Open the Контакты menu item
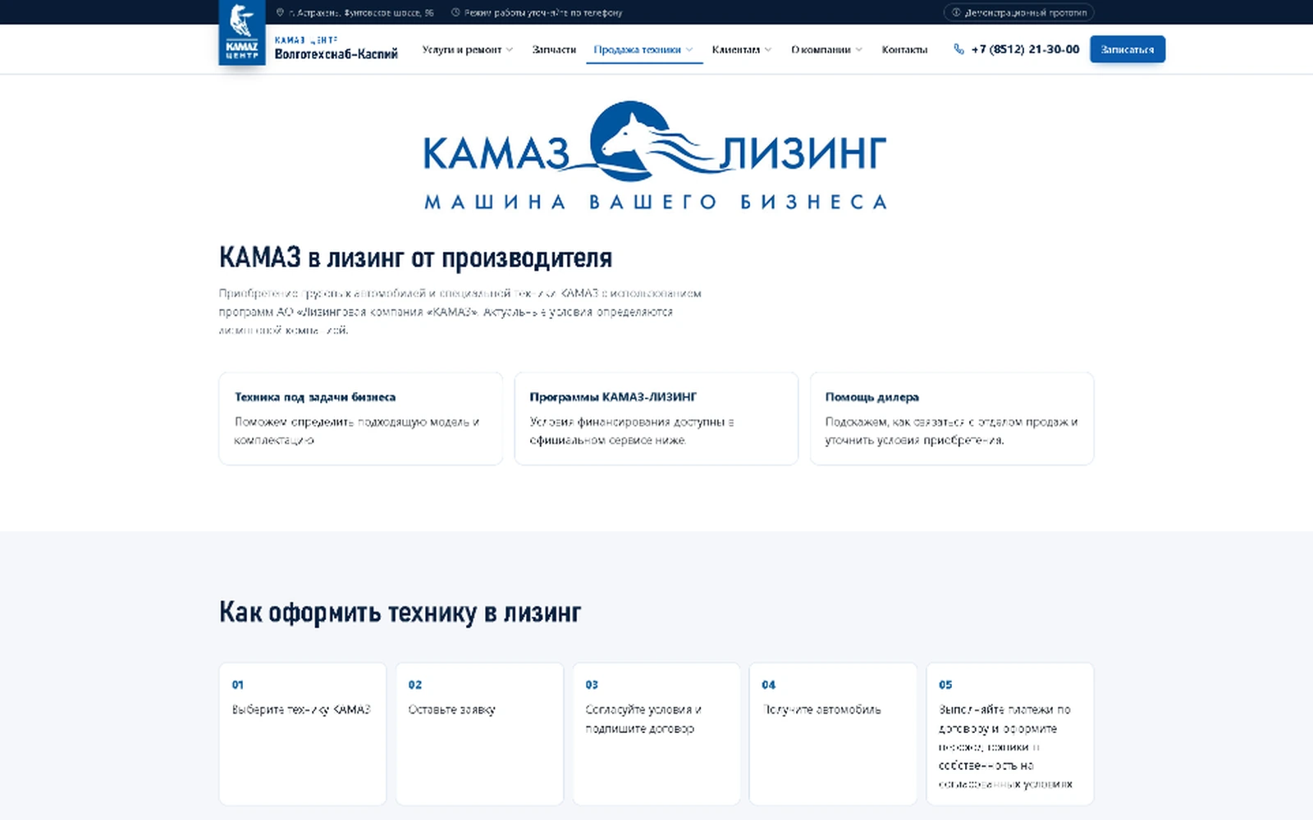The image size is (1313, 820). [x=904, y=49]
